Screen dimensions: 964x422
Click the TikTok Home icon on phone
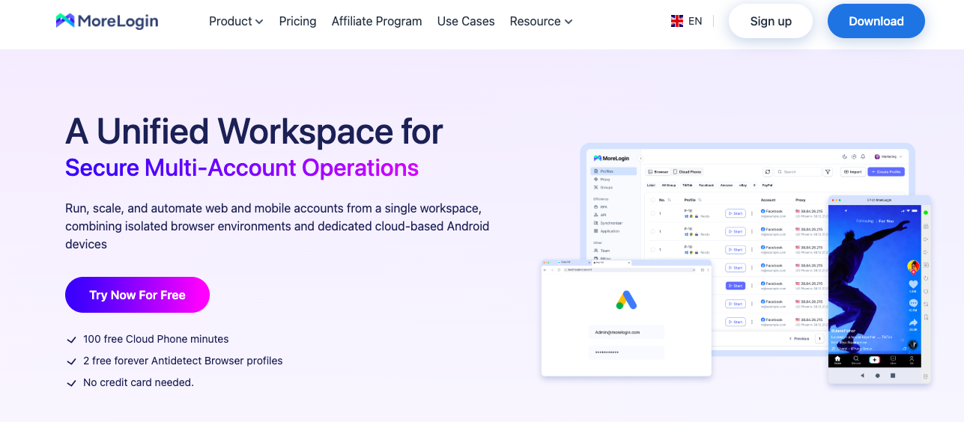837,361
